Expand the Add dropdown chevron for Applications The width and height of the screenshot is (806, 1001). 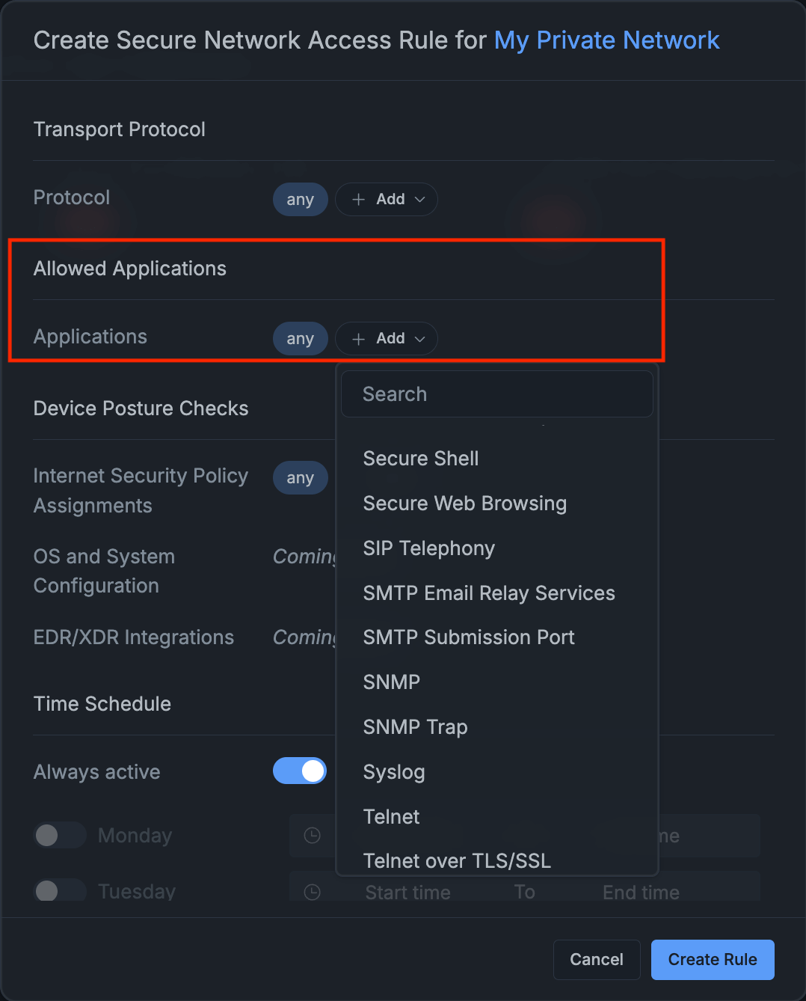[x=419, y=338]
